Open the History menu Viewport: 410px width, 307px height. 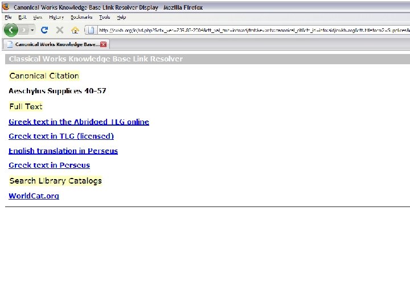[56, 17]
